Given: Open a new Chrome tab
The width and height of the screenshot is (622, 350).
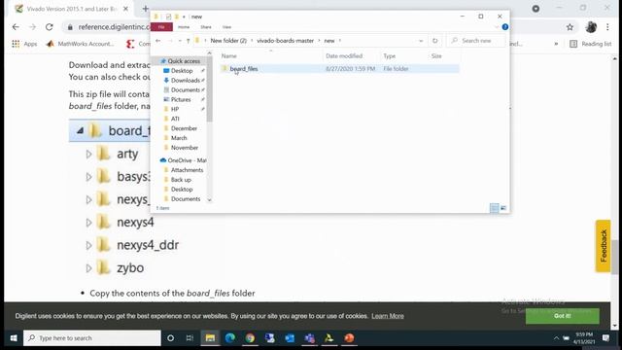Looking at the screenshot, I should coord(145,9).
